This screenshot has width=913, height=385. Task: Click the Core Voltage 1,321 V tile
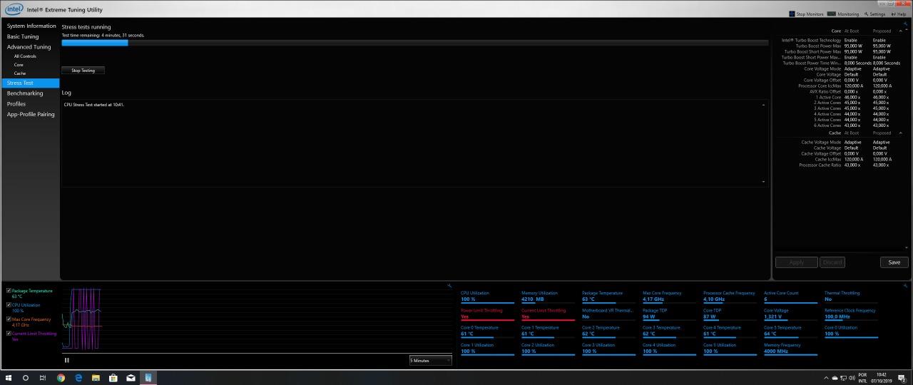click(790, 314)
